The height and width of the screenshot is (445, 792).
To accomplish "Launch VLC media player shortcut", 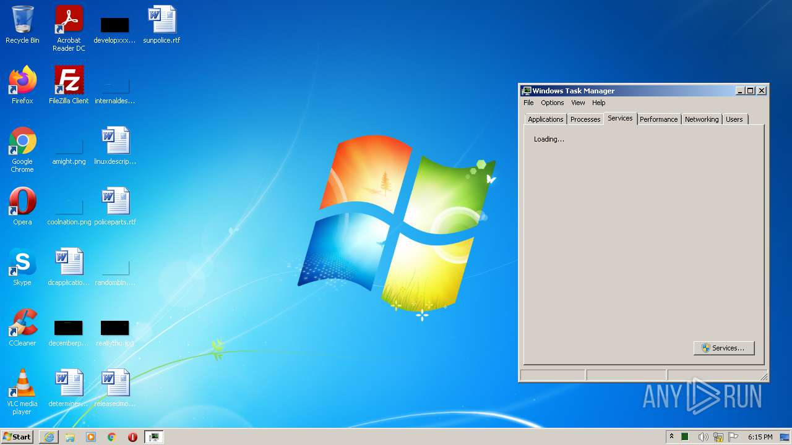I will (22, 392).
